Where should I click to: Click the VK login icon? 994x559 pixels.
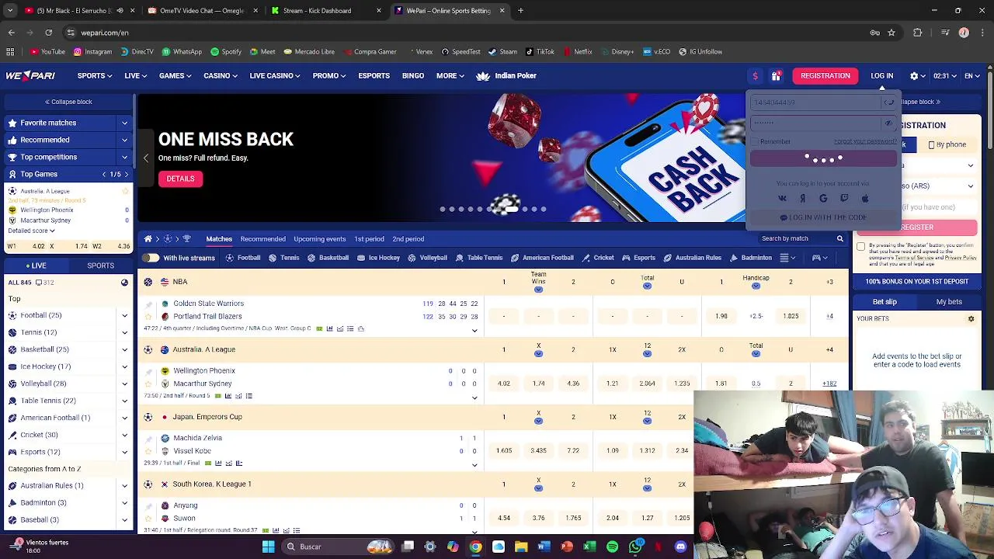(782, 199)
